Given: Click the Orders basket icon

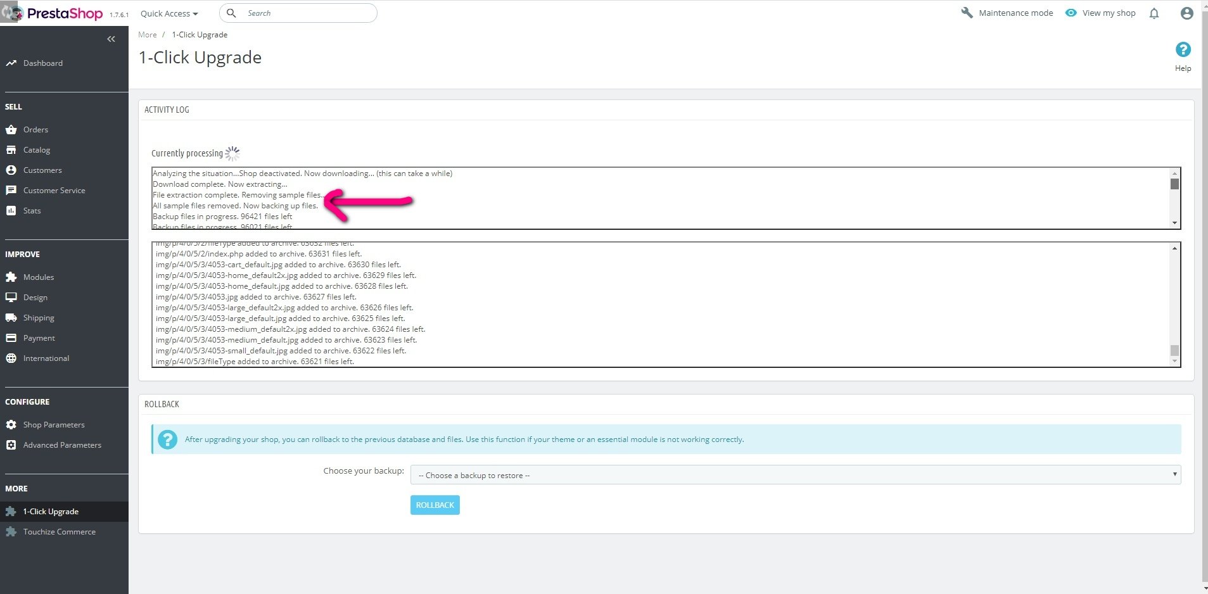Looking at the screenshot, I should pyautogui.click(x=11, y=130).
